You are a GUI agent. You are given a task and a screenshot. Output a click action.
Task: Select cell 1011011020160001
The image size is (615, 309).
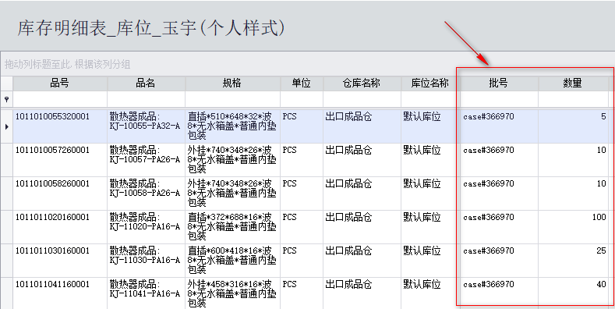point(60,227)
